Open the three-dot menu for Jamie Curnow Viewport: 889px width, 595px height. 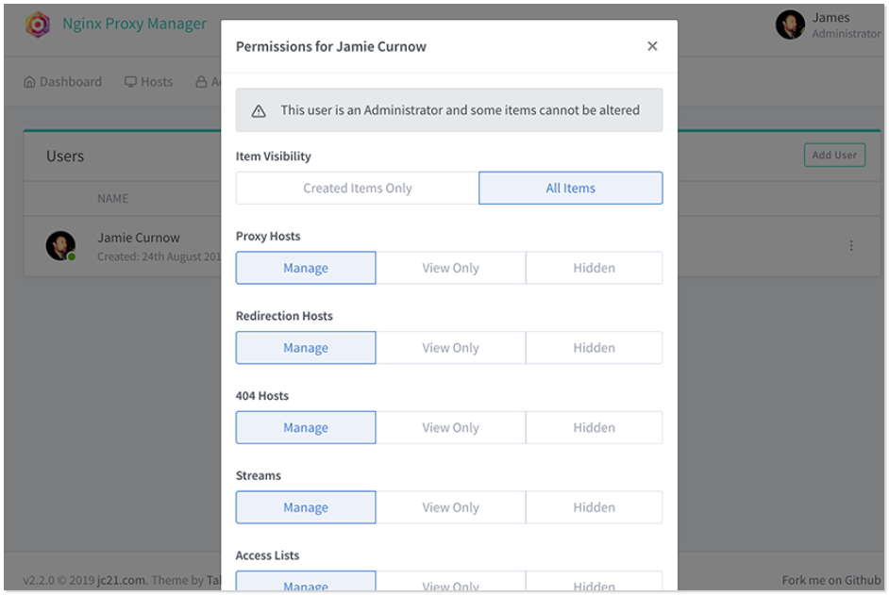tap(851, 246)
